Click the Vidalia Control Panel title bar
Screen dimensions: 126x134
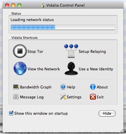pos(63,5)
